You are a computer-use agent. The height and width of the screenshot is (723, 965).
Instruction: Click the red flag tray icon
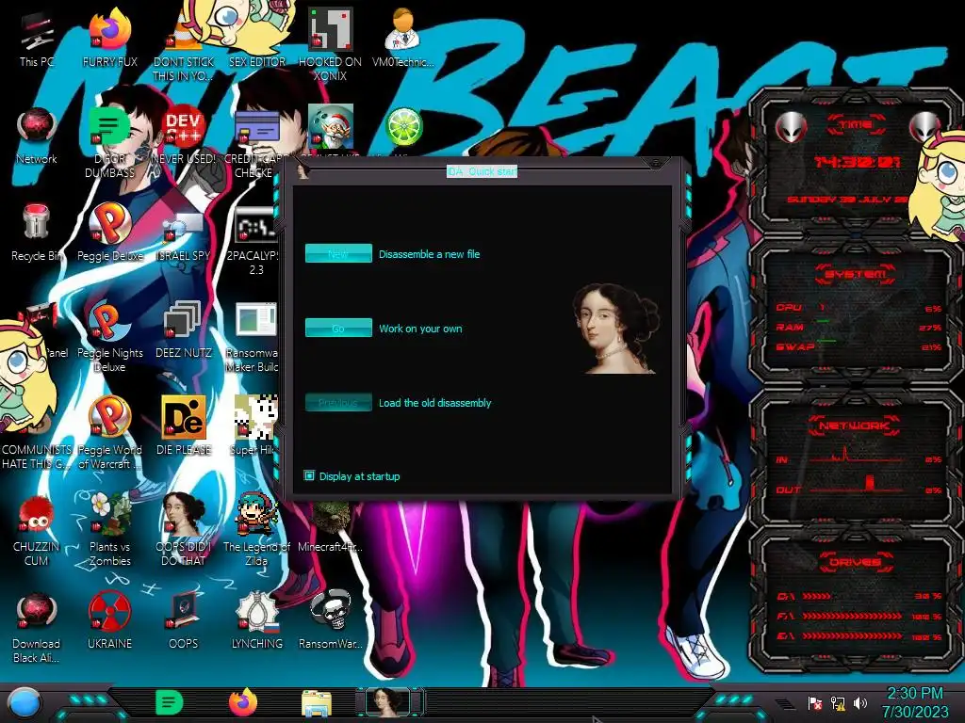815,702
